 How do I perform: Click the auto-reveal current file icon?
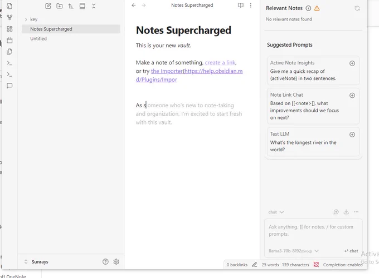pos(82,6)
